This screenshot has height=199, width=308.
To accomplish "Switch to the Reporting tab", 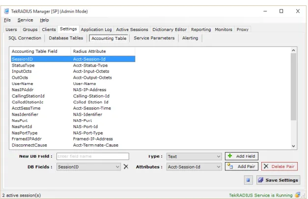I will point(201,30).
